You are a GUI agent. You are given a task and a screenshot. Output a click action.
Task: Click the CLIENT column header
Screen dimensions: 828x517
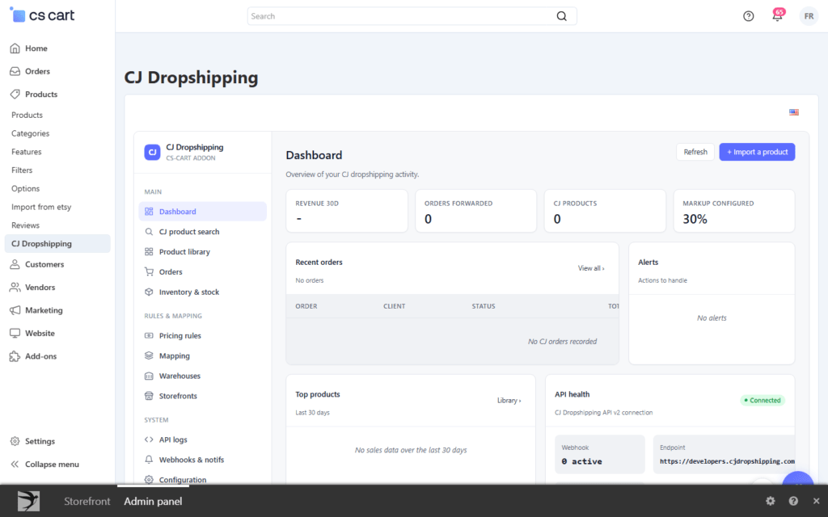tap(394, 306)
